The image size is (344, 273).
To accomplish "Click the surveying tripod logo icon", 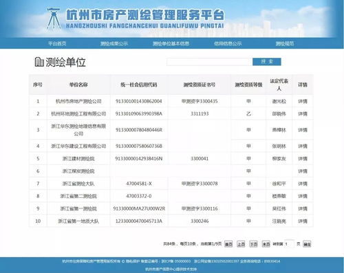I will tap(53, 19).
